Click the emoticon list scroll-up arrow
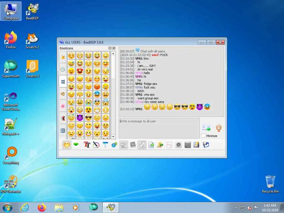The image size is (284, 213). click(x=113, y=54)
